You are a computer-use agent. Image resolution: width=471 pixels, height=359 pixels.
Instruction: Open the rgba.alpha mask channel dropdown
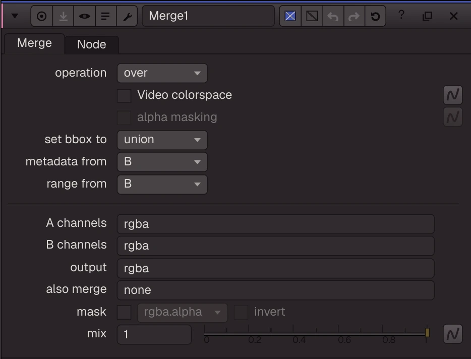[x=183, y=313]
